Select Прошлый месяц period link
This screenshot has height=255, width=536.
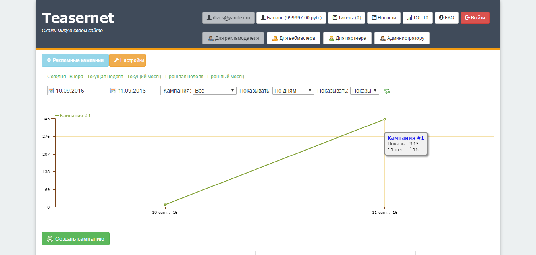tap(226, 77)
